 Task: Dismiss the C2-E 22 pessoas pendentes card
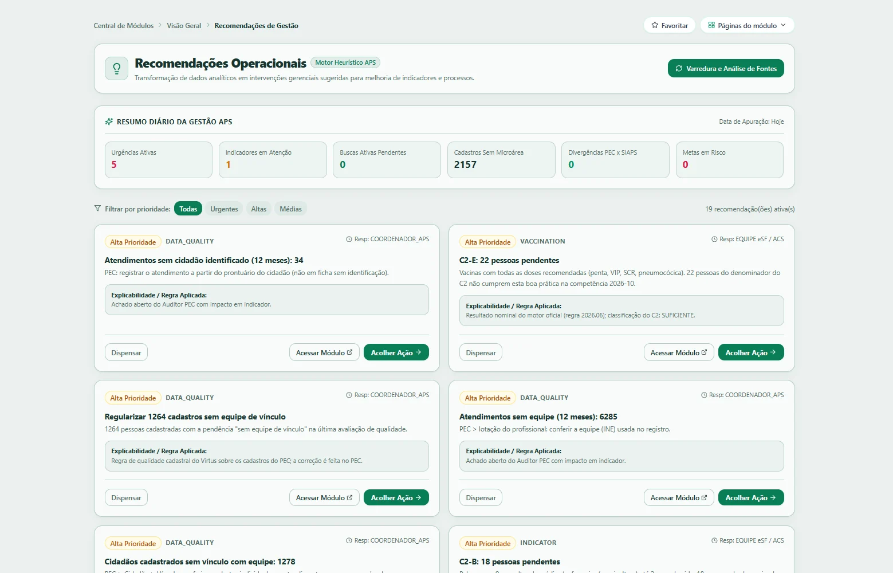tap(481, 352)
